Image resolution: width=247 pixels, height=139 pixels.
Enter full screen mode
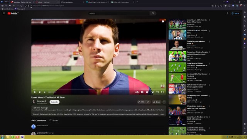click(x=162, y=92)
